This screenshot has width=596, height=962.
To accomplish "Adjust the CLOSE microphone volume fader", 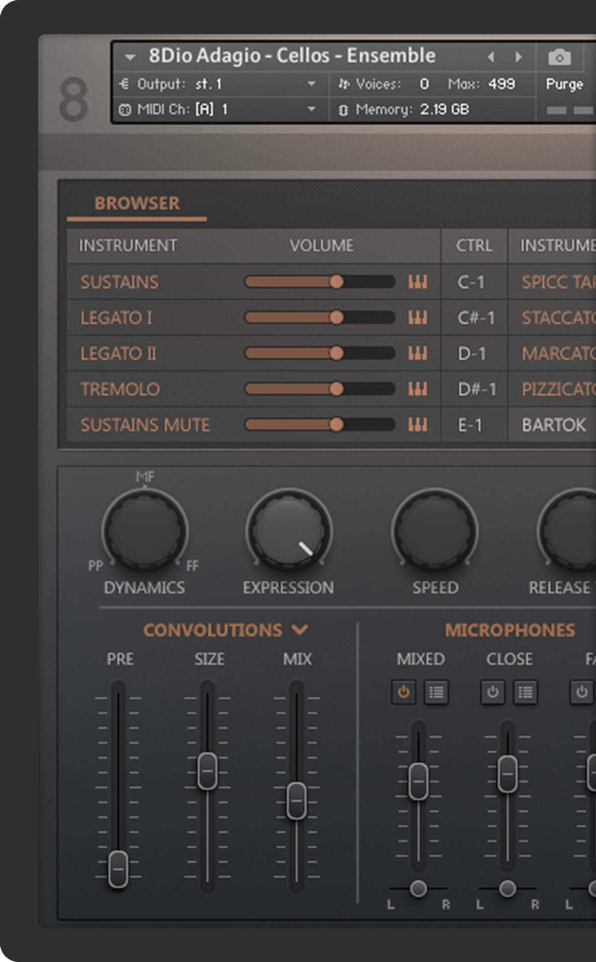I will (508, 774).
